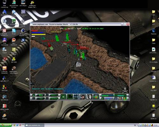
Task: Select the left green tab above blue slider
Action: click(107, 95)
